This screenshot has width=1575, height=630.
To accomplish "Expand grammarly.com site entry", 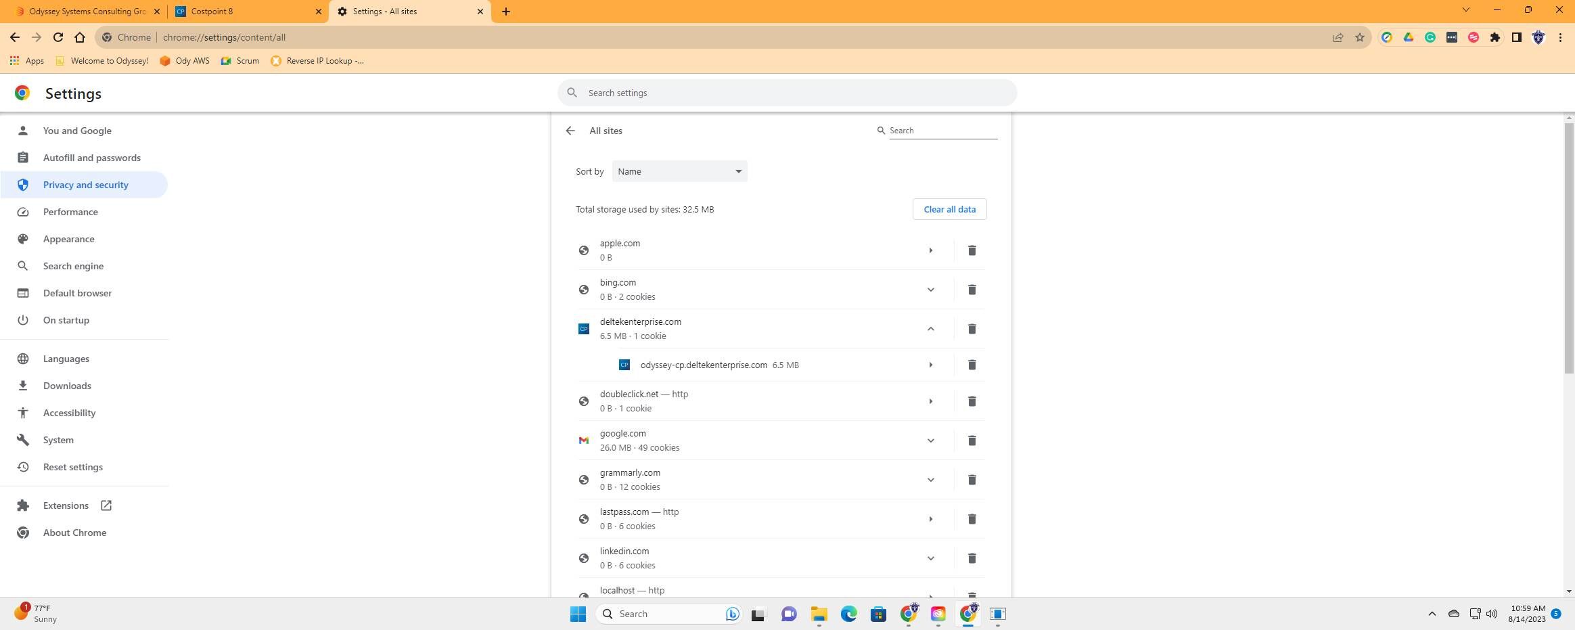I will [x=930, y=480].
